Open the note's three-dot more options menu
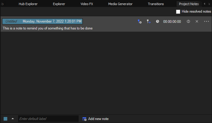This screenshot has height=123, width=212. point(207,22)
